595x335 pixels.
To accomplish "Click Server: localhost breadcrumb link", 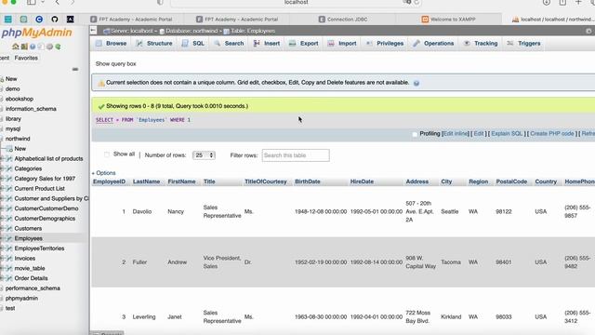I will pyautogui.click(x=132, y=31).
